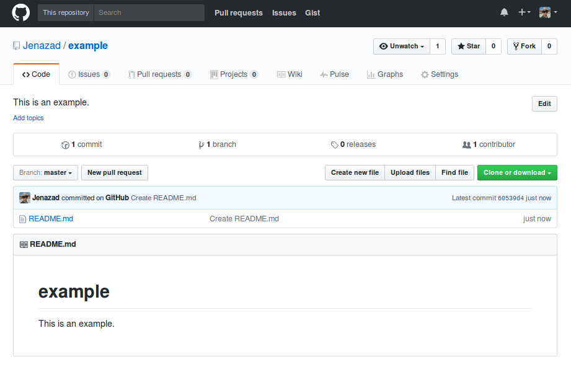Open the 1 commit history link
This screenshot has width=571, height=372.
point(82,144)
